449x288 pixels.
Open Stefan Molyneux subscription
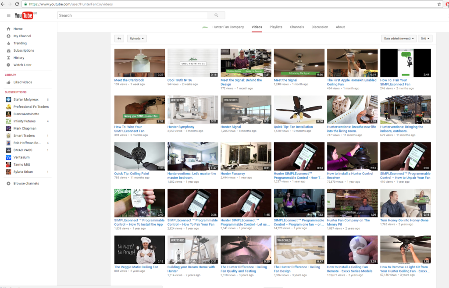[26, 100]
